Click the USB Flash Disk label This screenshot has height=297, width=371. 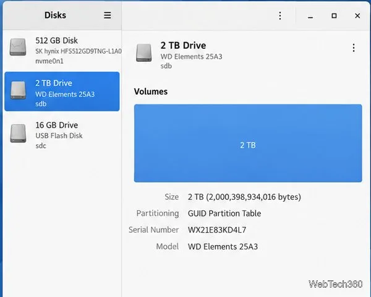[59, 136]
